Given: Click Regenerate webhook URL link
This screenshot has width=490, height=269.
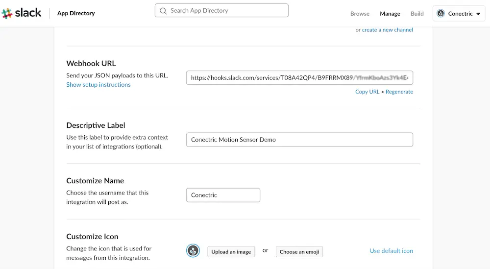Looking at the screenshot, I should (x=399, y=92).
